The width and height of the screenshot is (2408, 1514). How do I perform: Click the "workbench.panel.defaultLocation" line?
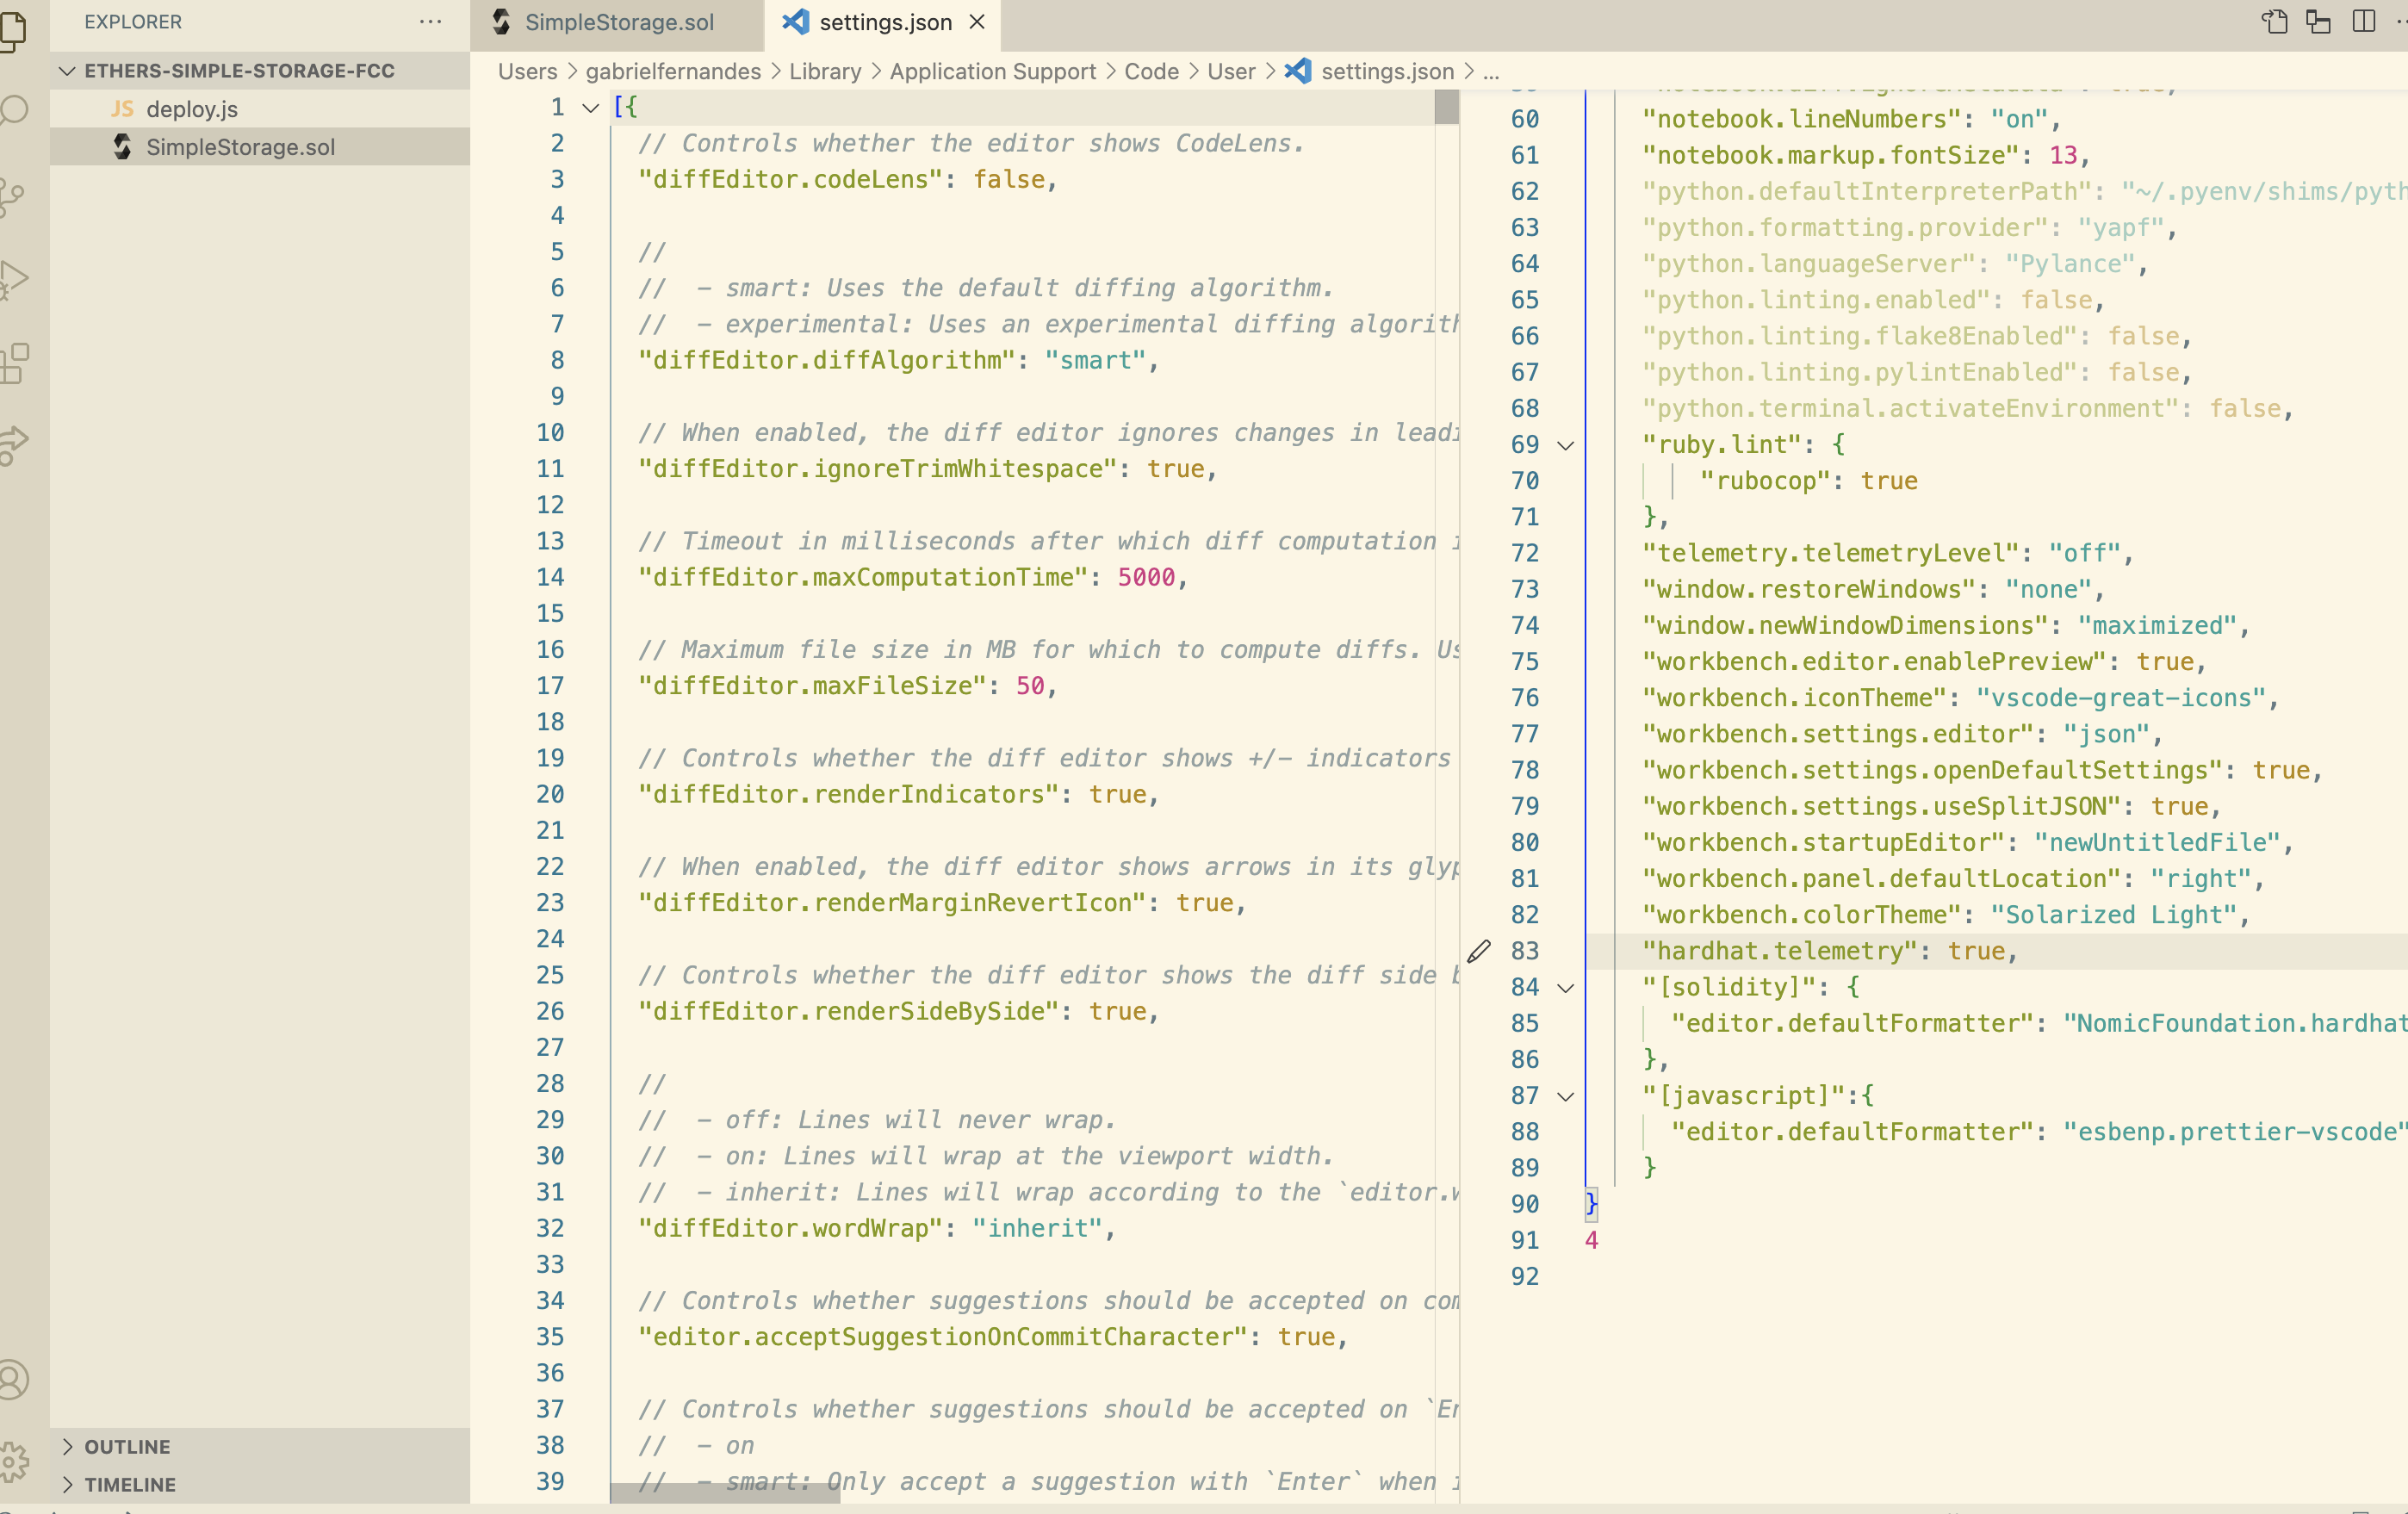pos(1953,879)
